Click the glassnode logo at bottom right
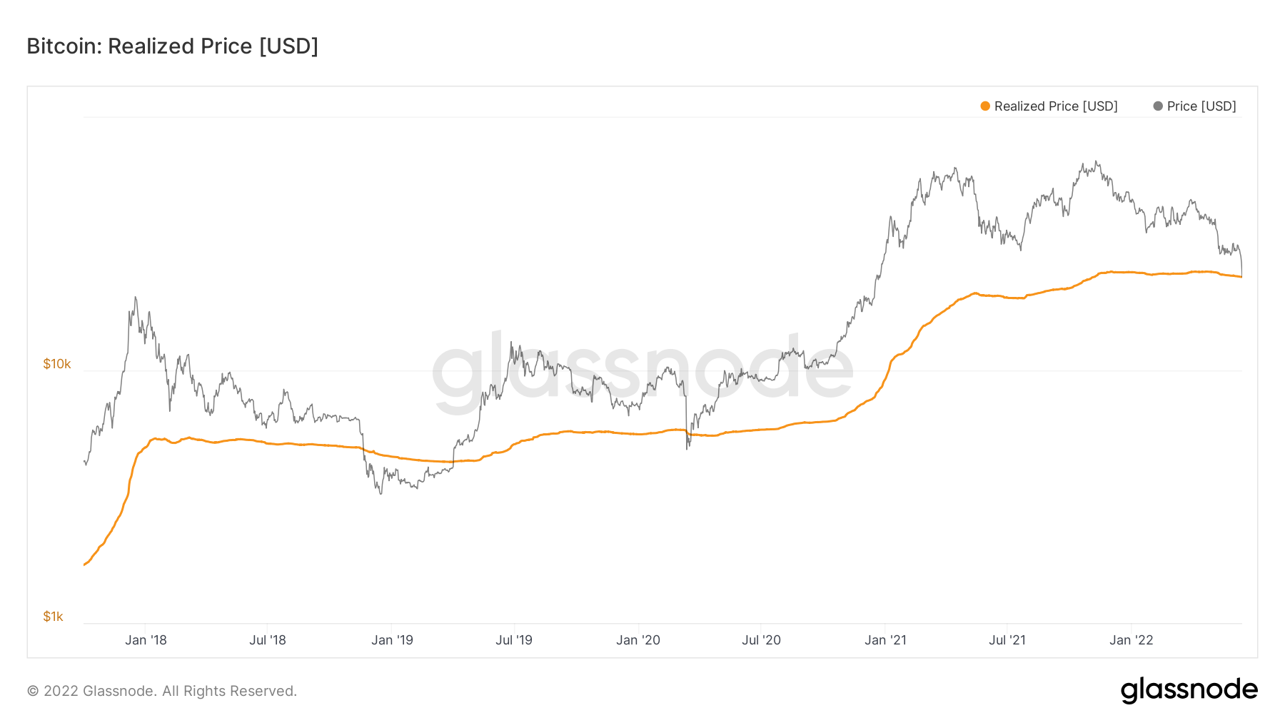The height and width of the screenshot is (723, 1285). [1189, 690]
